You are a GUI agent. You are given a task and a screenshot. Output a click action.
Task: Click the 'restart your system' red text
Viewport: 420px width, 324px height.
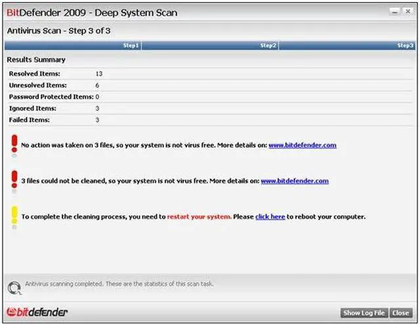tap(199, 217)
